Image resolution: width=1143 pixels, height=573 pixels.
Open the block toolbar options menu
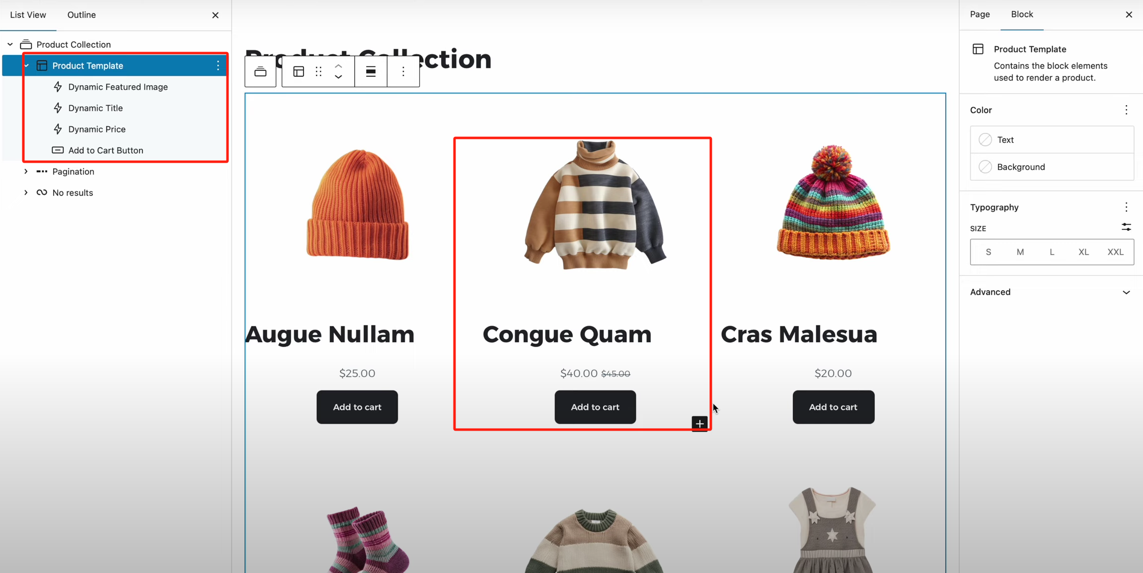pyautogui.click(x=403, y=71)
